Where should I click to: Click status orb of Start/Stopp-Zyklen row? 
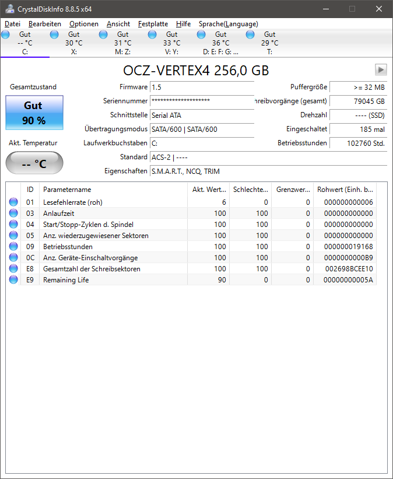(x=13, y=224)
